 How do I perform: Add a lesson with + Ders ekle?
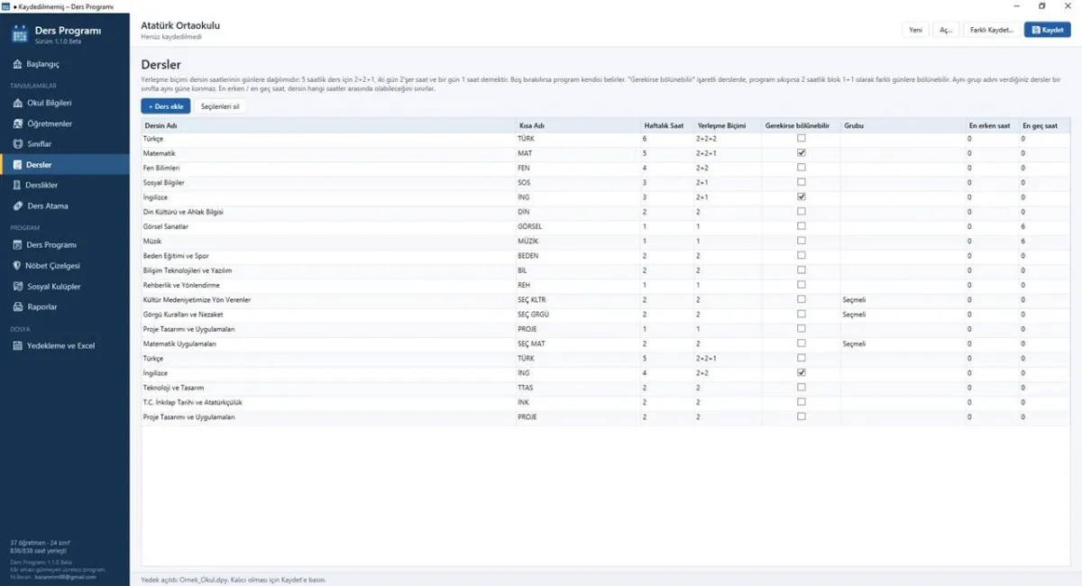coord(166,106)
